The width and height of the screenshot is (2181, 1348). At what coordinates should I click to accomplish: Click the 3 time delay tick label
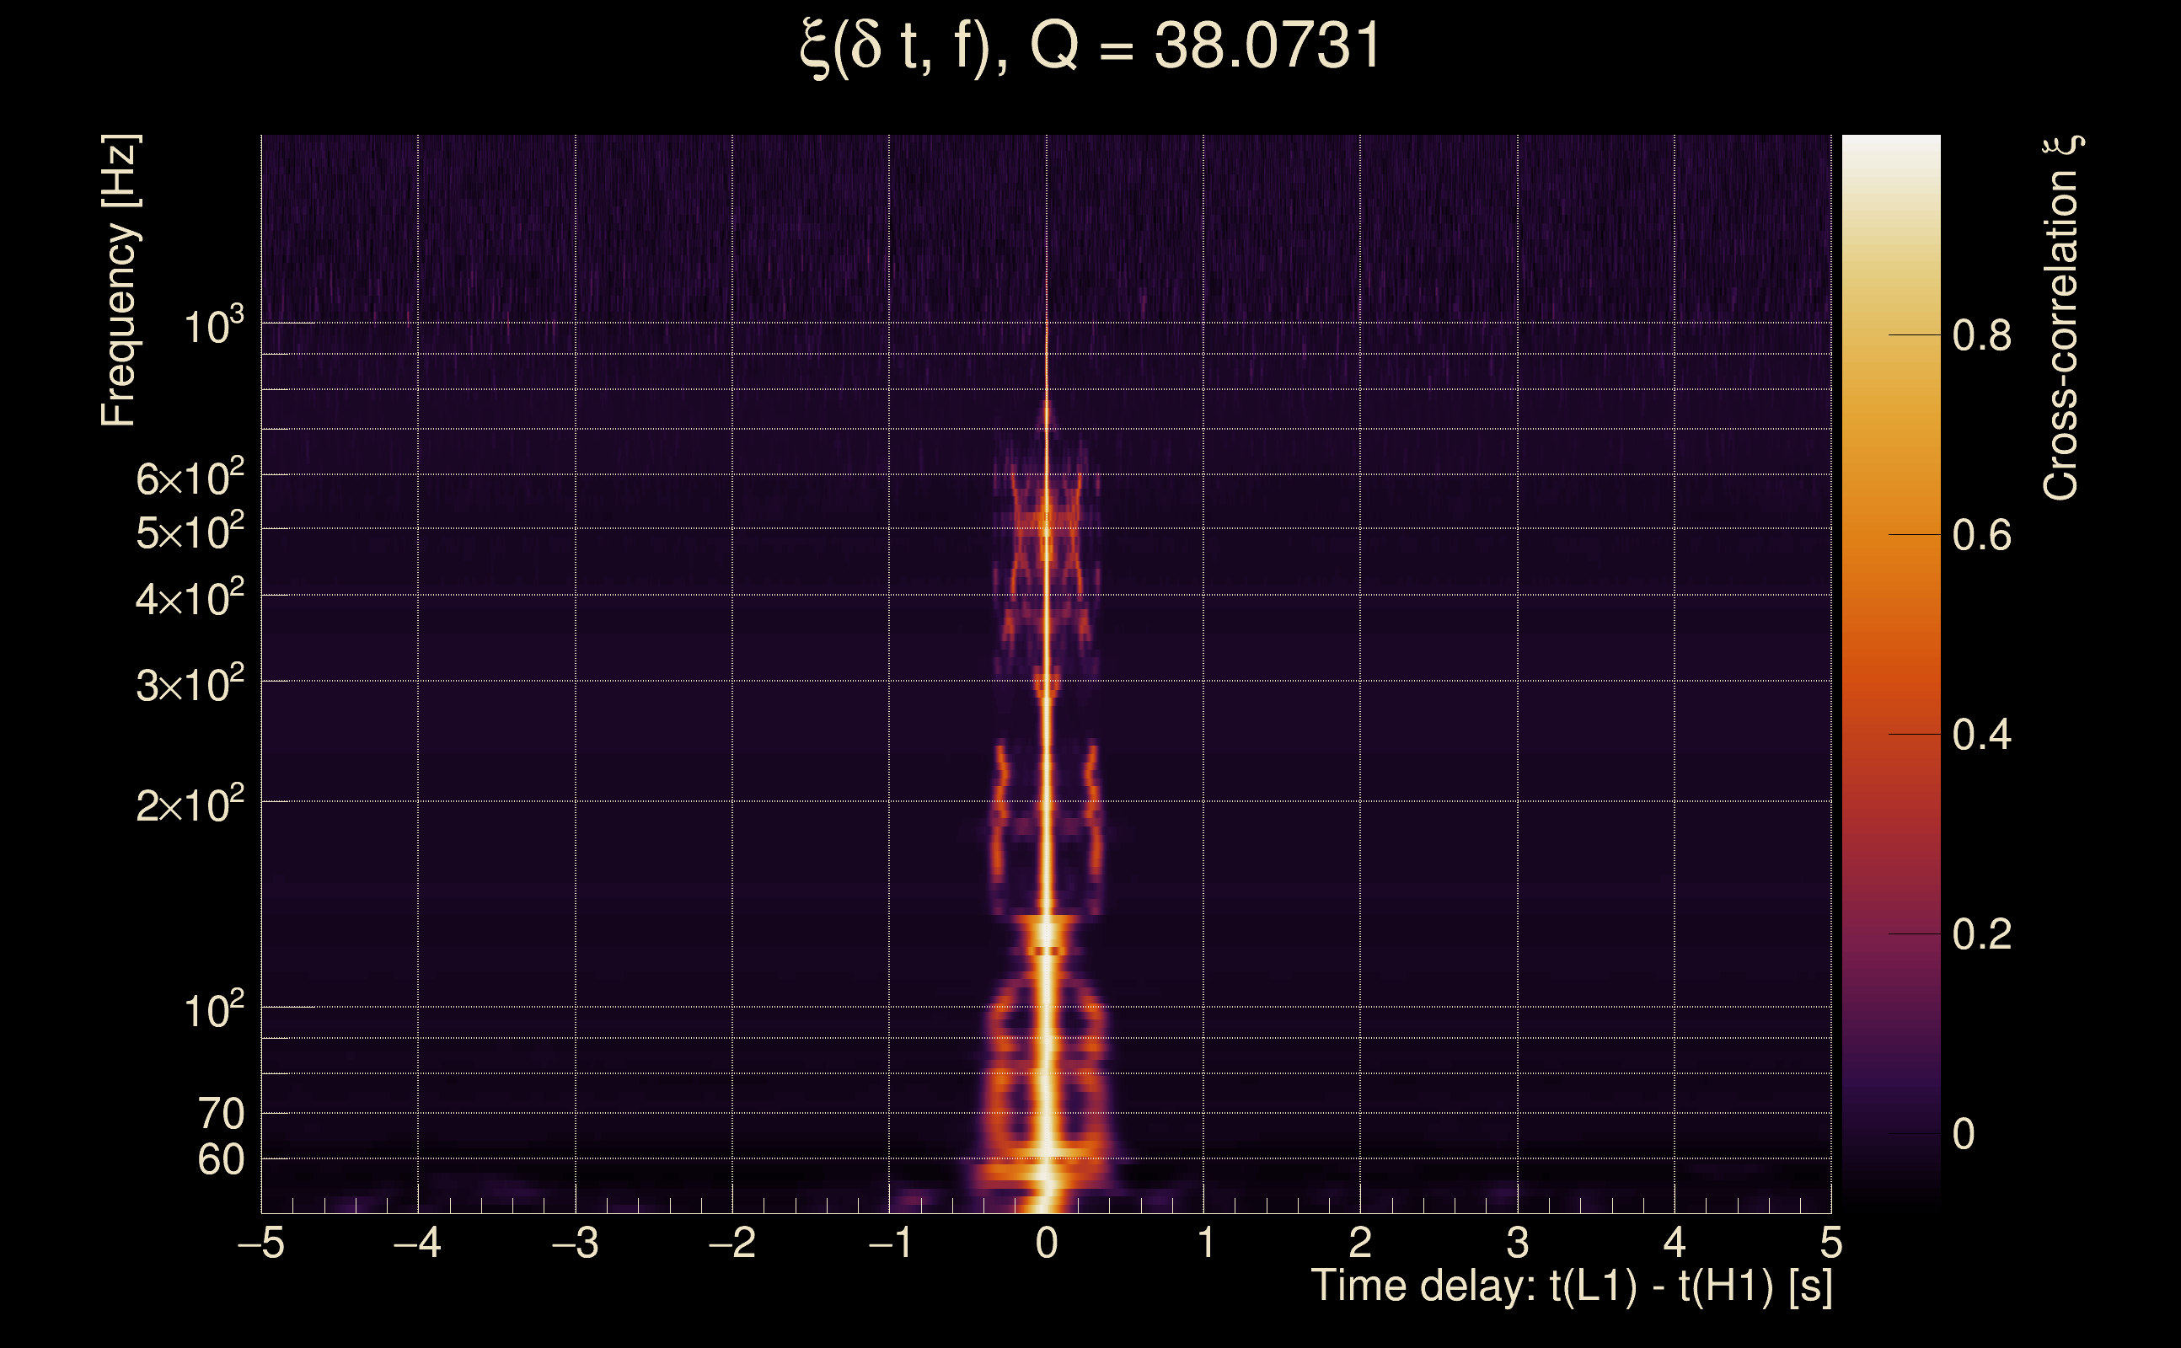[1518, 1243]
